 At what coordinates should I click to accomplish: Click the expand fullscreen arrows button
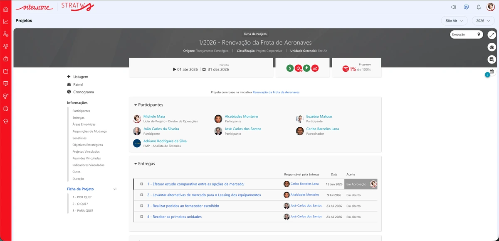pyautogui.click(x=492, y=35)
